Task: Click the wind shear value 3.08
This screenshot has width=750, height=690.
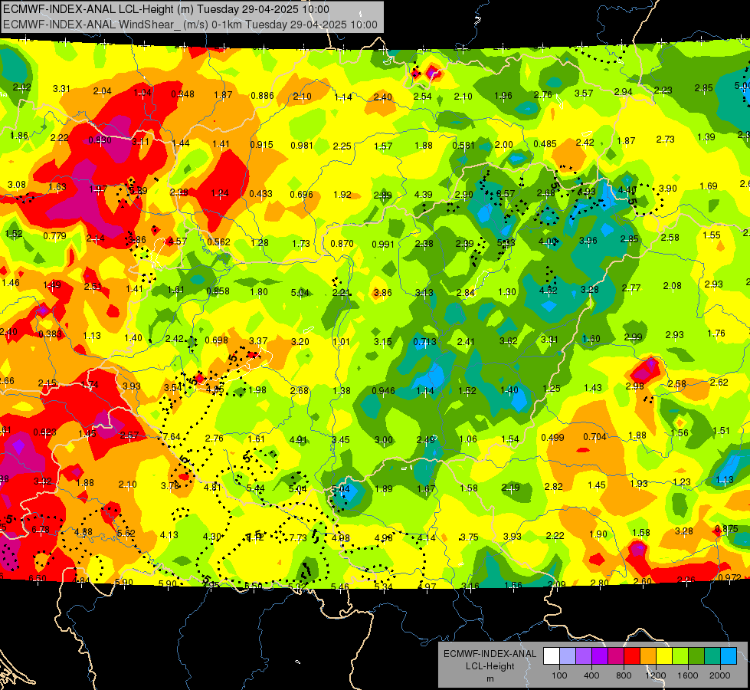Action: (x=17, y=184)
